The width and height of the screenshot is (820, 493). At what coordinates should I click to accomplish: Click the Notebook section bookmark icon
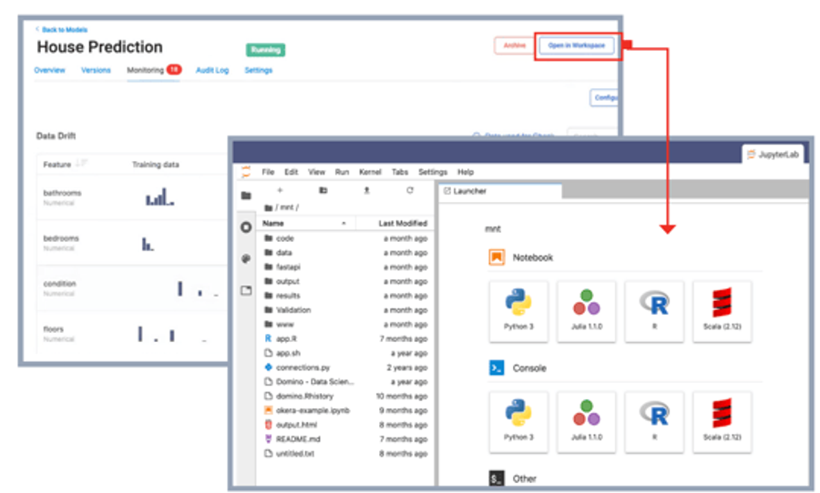497,257
